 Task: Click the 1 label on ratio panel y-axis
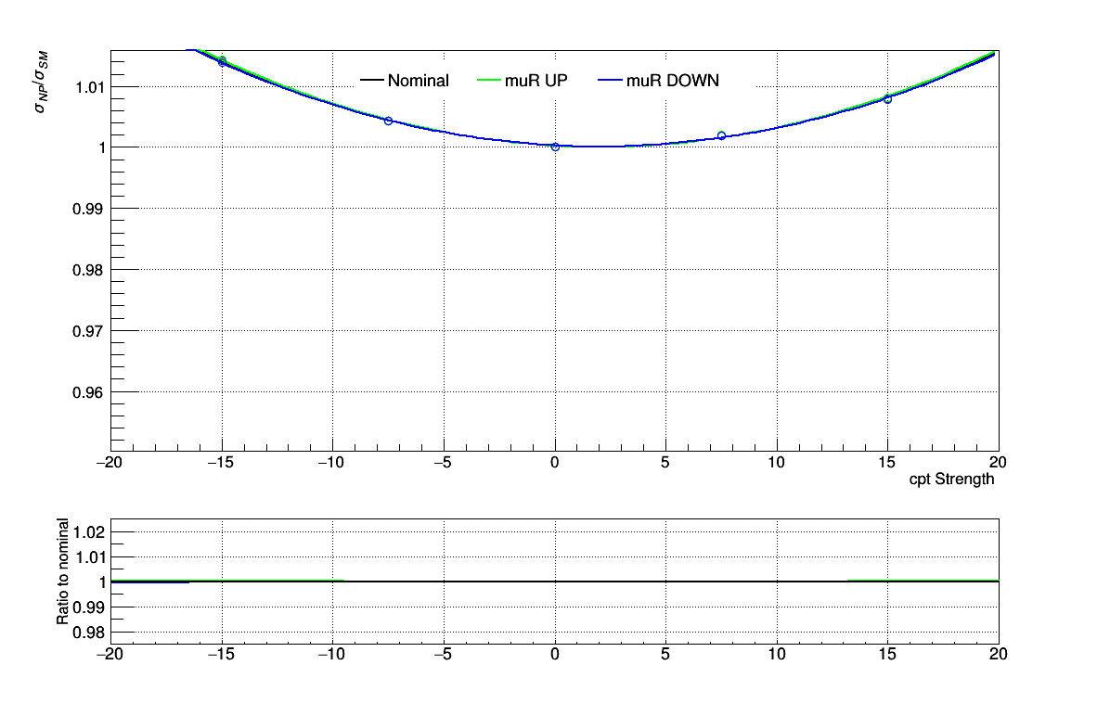(x=102, y=582)
